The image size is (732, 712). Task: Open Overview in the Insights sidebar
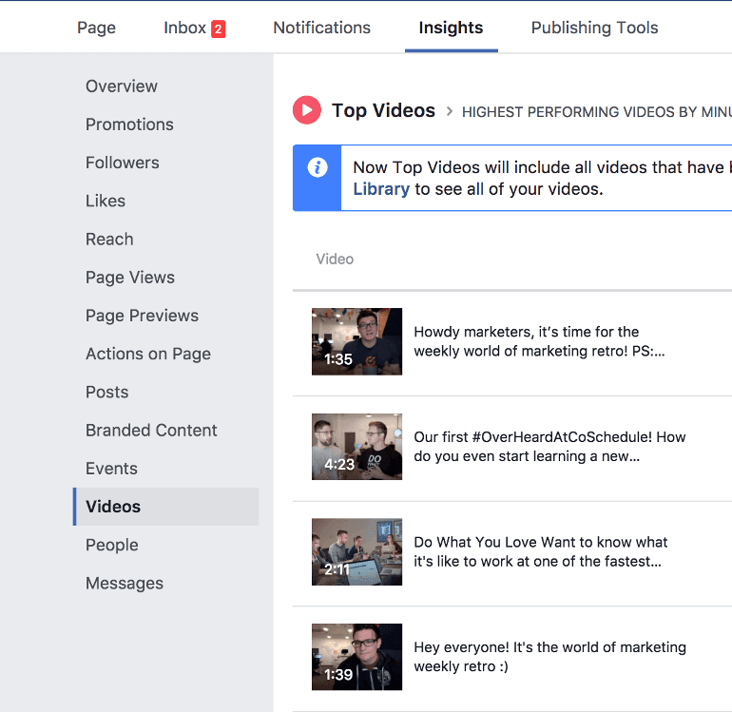(x=122, y=87)
